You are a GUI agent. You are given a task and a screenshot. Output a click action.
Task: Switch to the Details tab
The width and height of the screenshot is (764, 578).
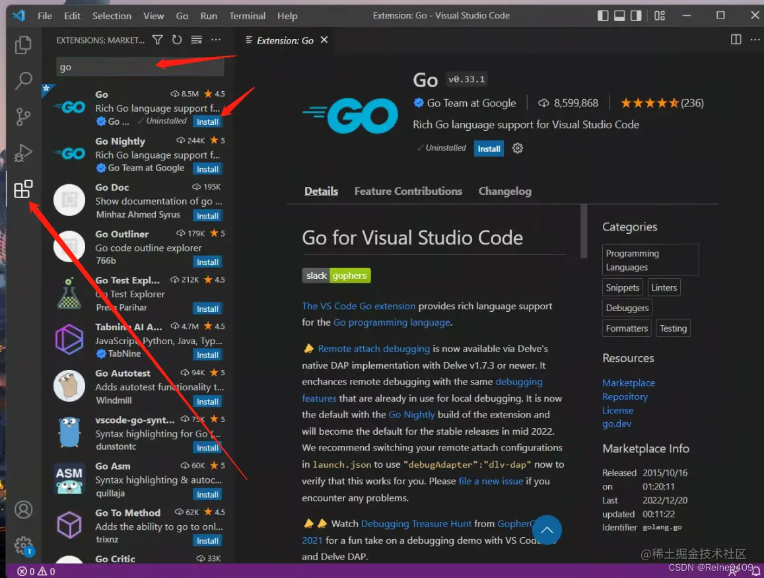coord(321,191)
